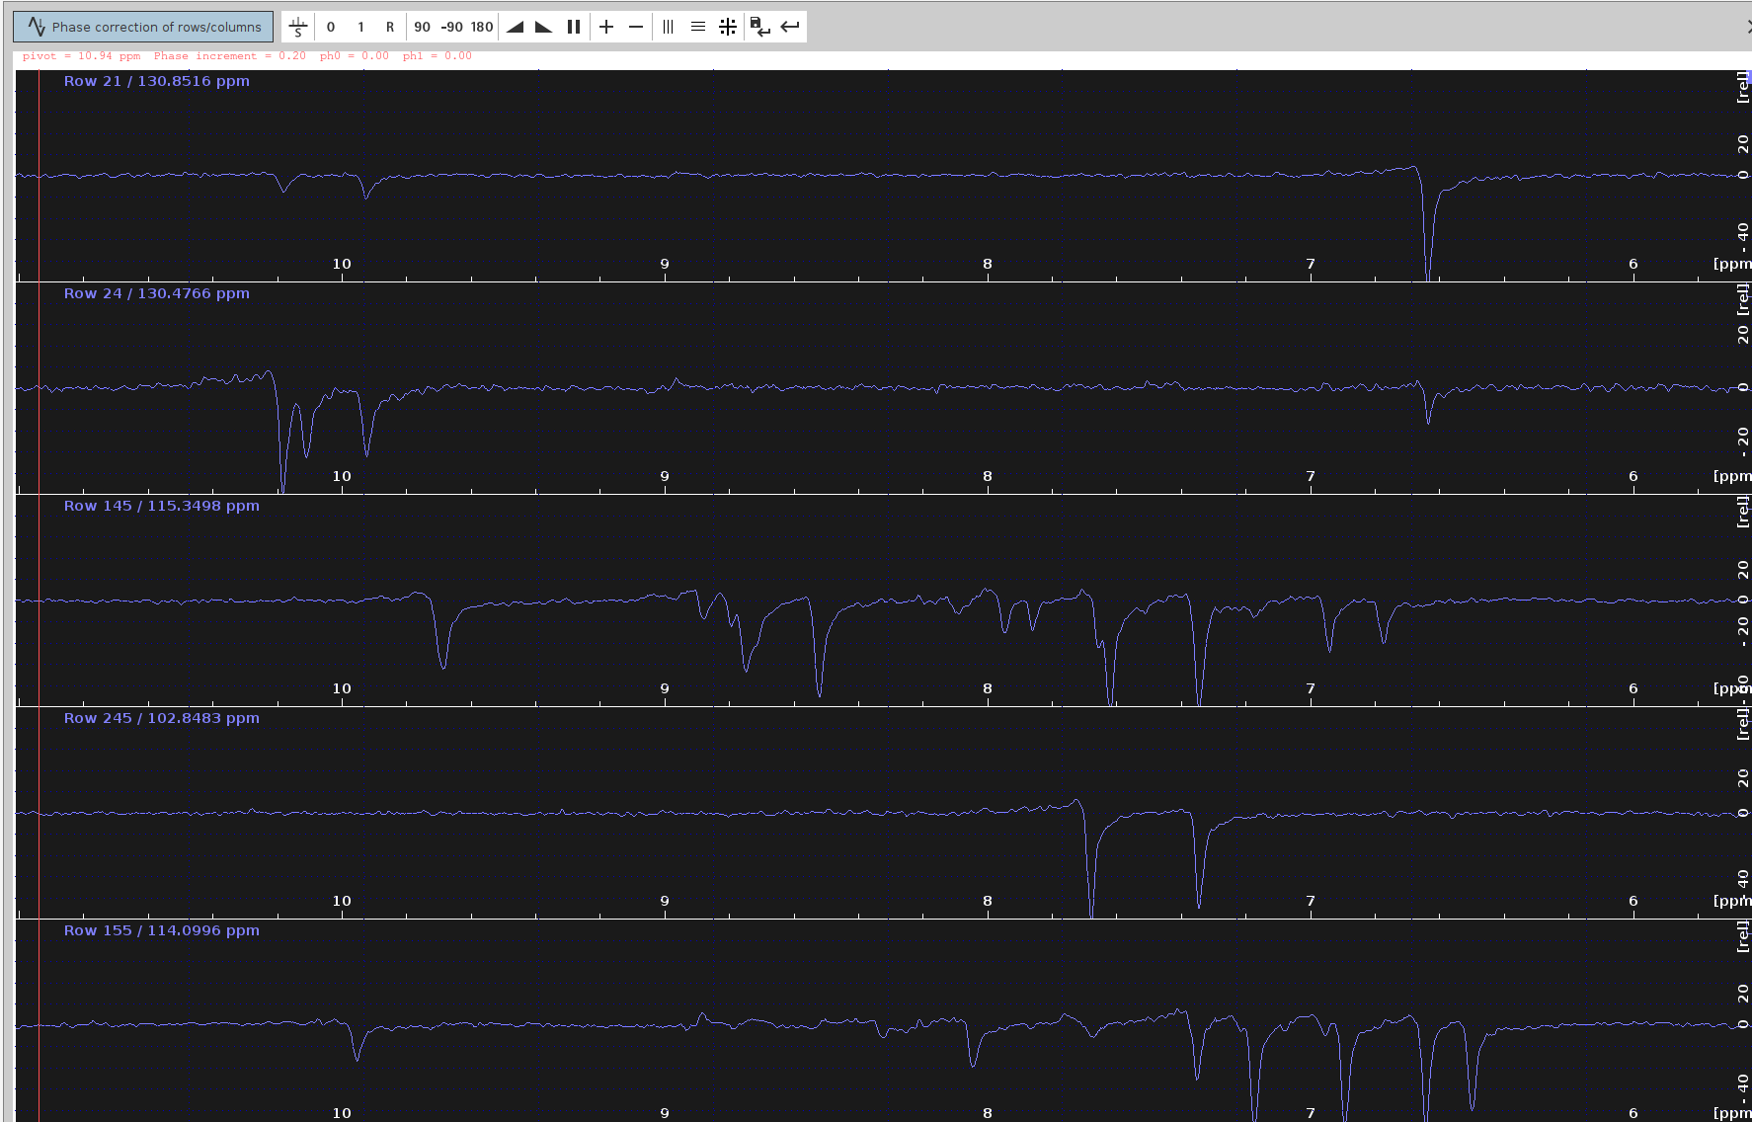Screen dimensions: 1752x1122
Task: Click the grid arrangement icon
Action: tap(728, 27)
